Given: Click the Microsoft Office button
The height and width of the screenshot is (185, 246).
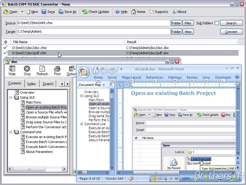Looking at the screenshot, I should [x=84, y=72].
